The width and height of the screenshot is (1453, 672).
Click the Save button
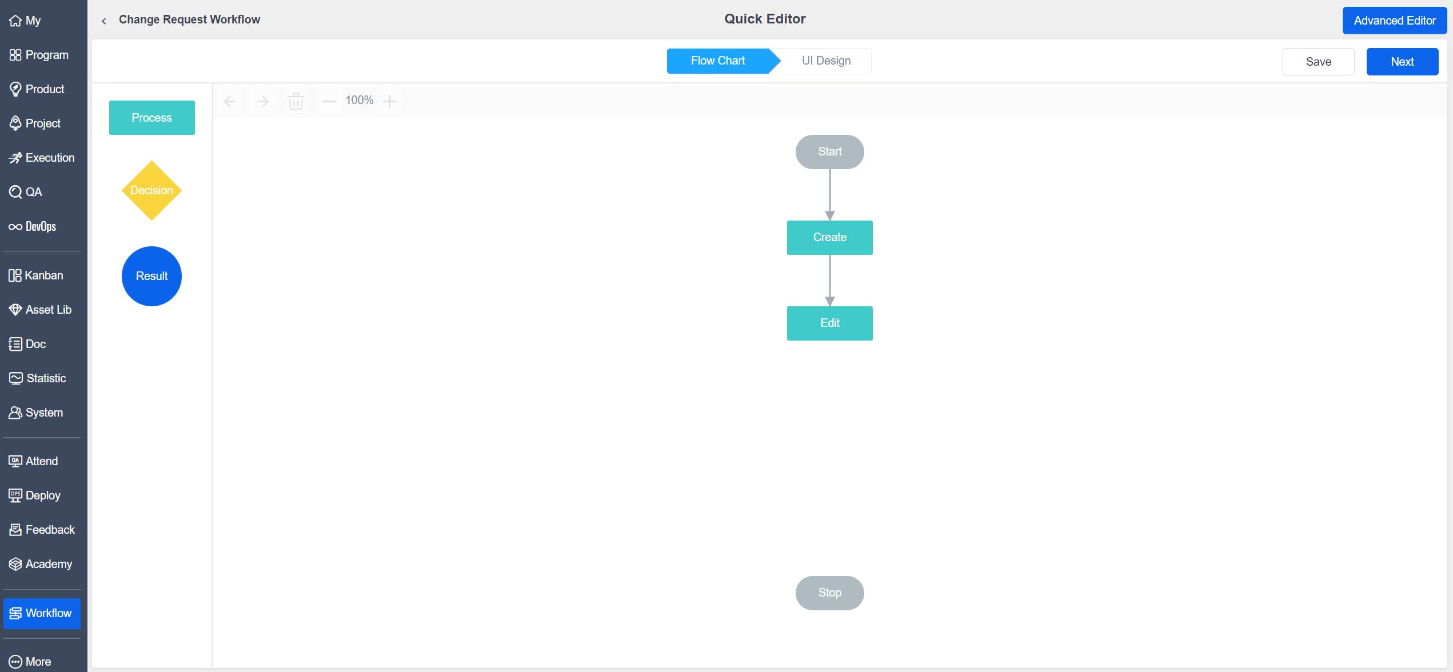(x=1318, y=62)
